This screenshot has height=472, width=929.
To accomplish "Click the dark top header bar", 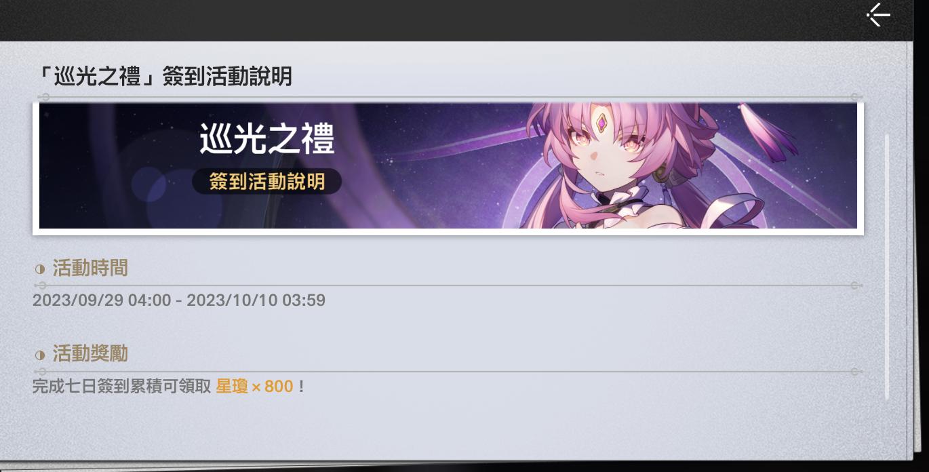I will [x=464, y=20].
